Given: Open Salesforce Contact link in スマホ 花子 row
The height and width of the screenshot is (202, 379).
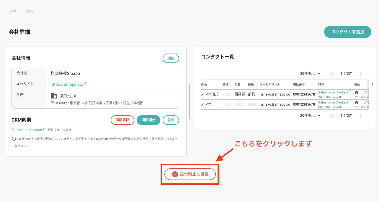Looking at the screenshot, I should click(333, 92).
